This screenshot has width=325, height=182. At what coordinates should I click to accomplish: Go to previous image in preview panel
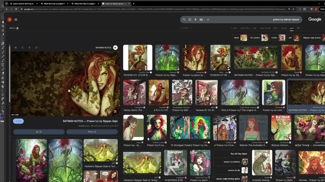[29, 48]
